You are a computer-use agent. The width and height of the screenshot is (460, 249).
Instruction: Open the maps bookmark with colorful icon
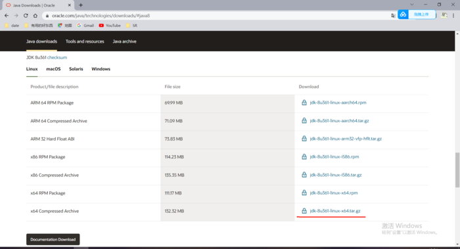click(x=65, y=26)
